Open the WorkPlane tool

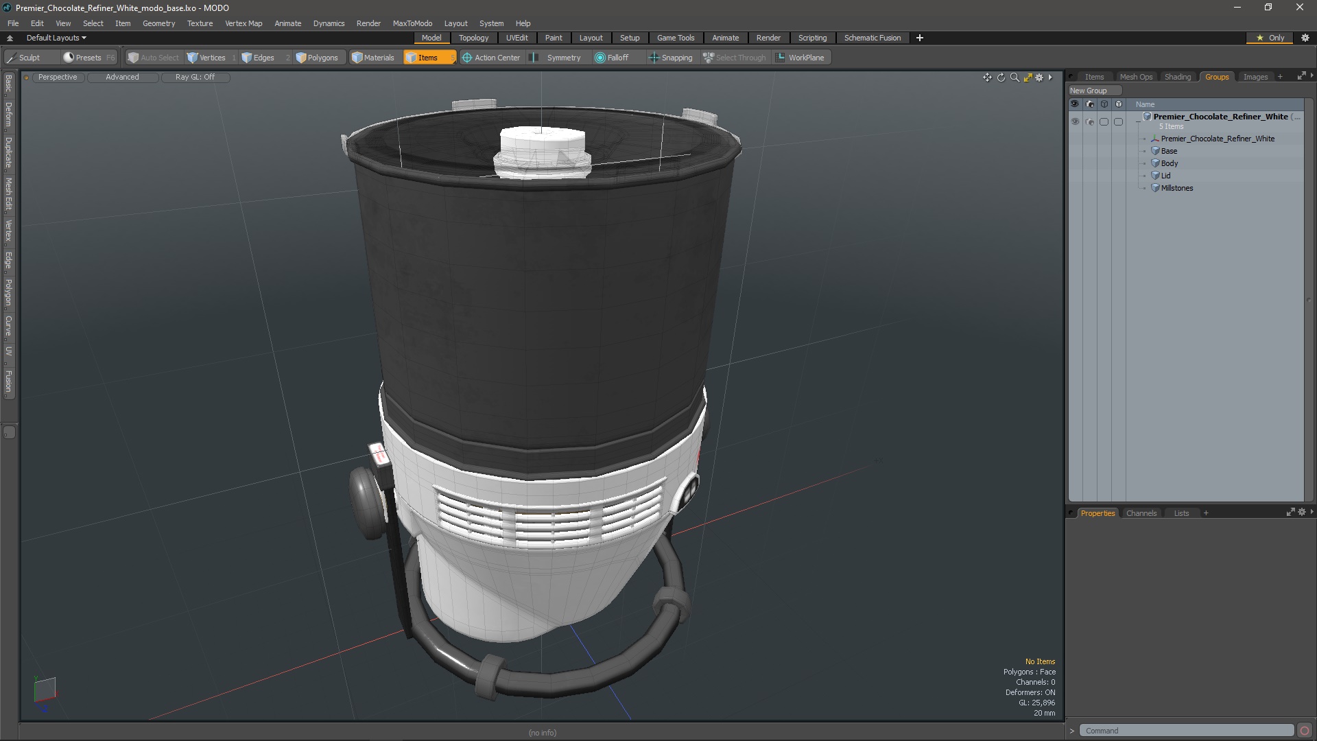[800, 58]
